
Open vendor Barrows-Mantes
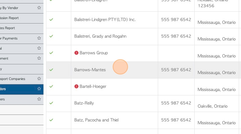(90, 70)
